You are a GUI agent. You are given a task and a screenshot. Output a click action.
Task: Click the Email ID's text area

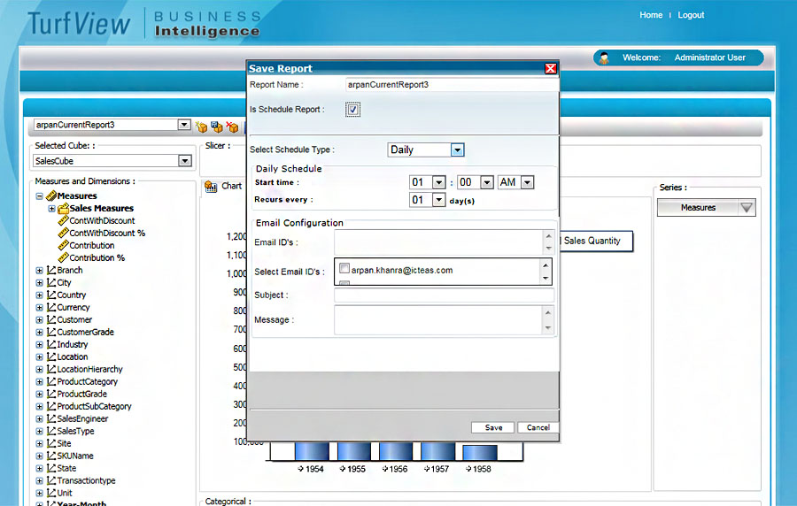coord(438,242)
